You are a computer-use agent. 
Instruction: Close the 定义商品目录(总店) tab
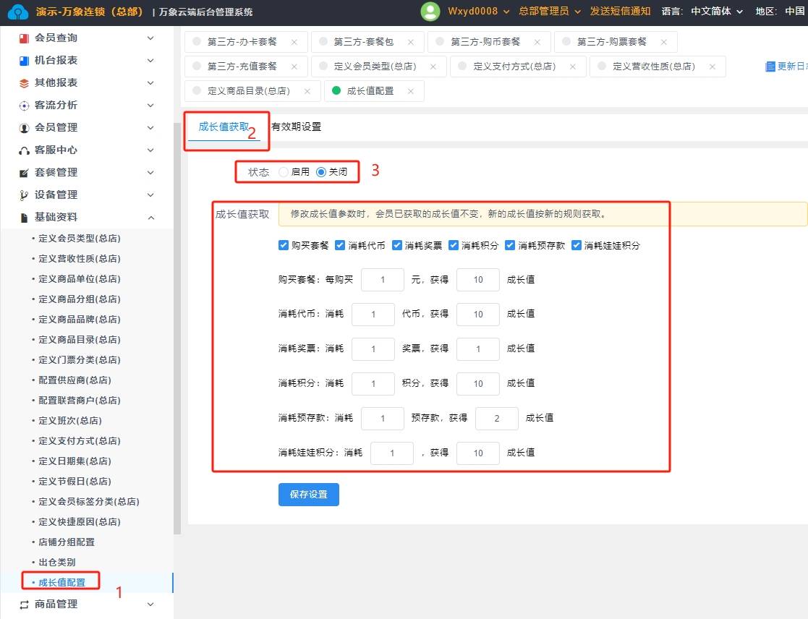click(307, 91)
